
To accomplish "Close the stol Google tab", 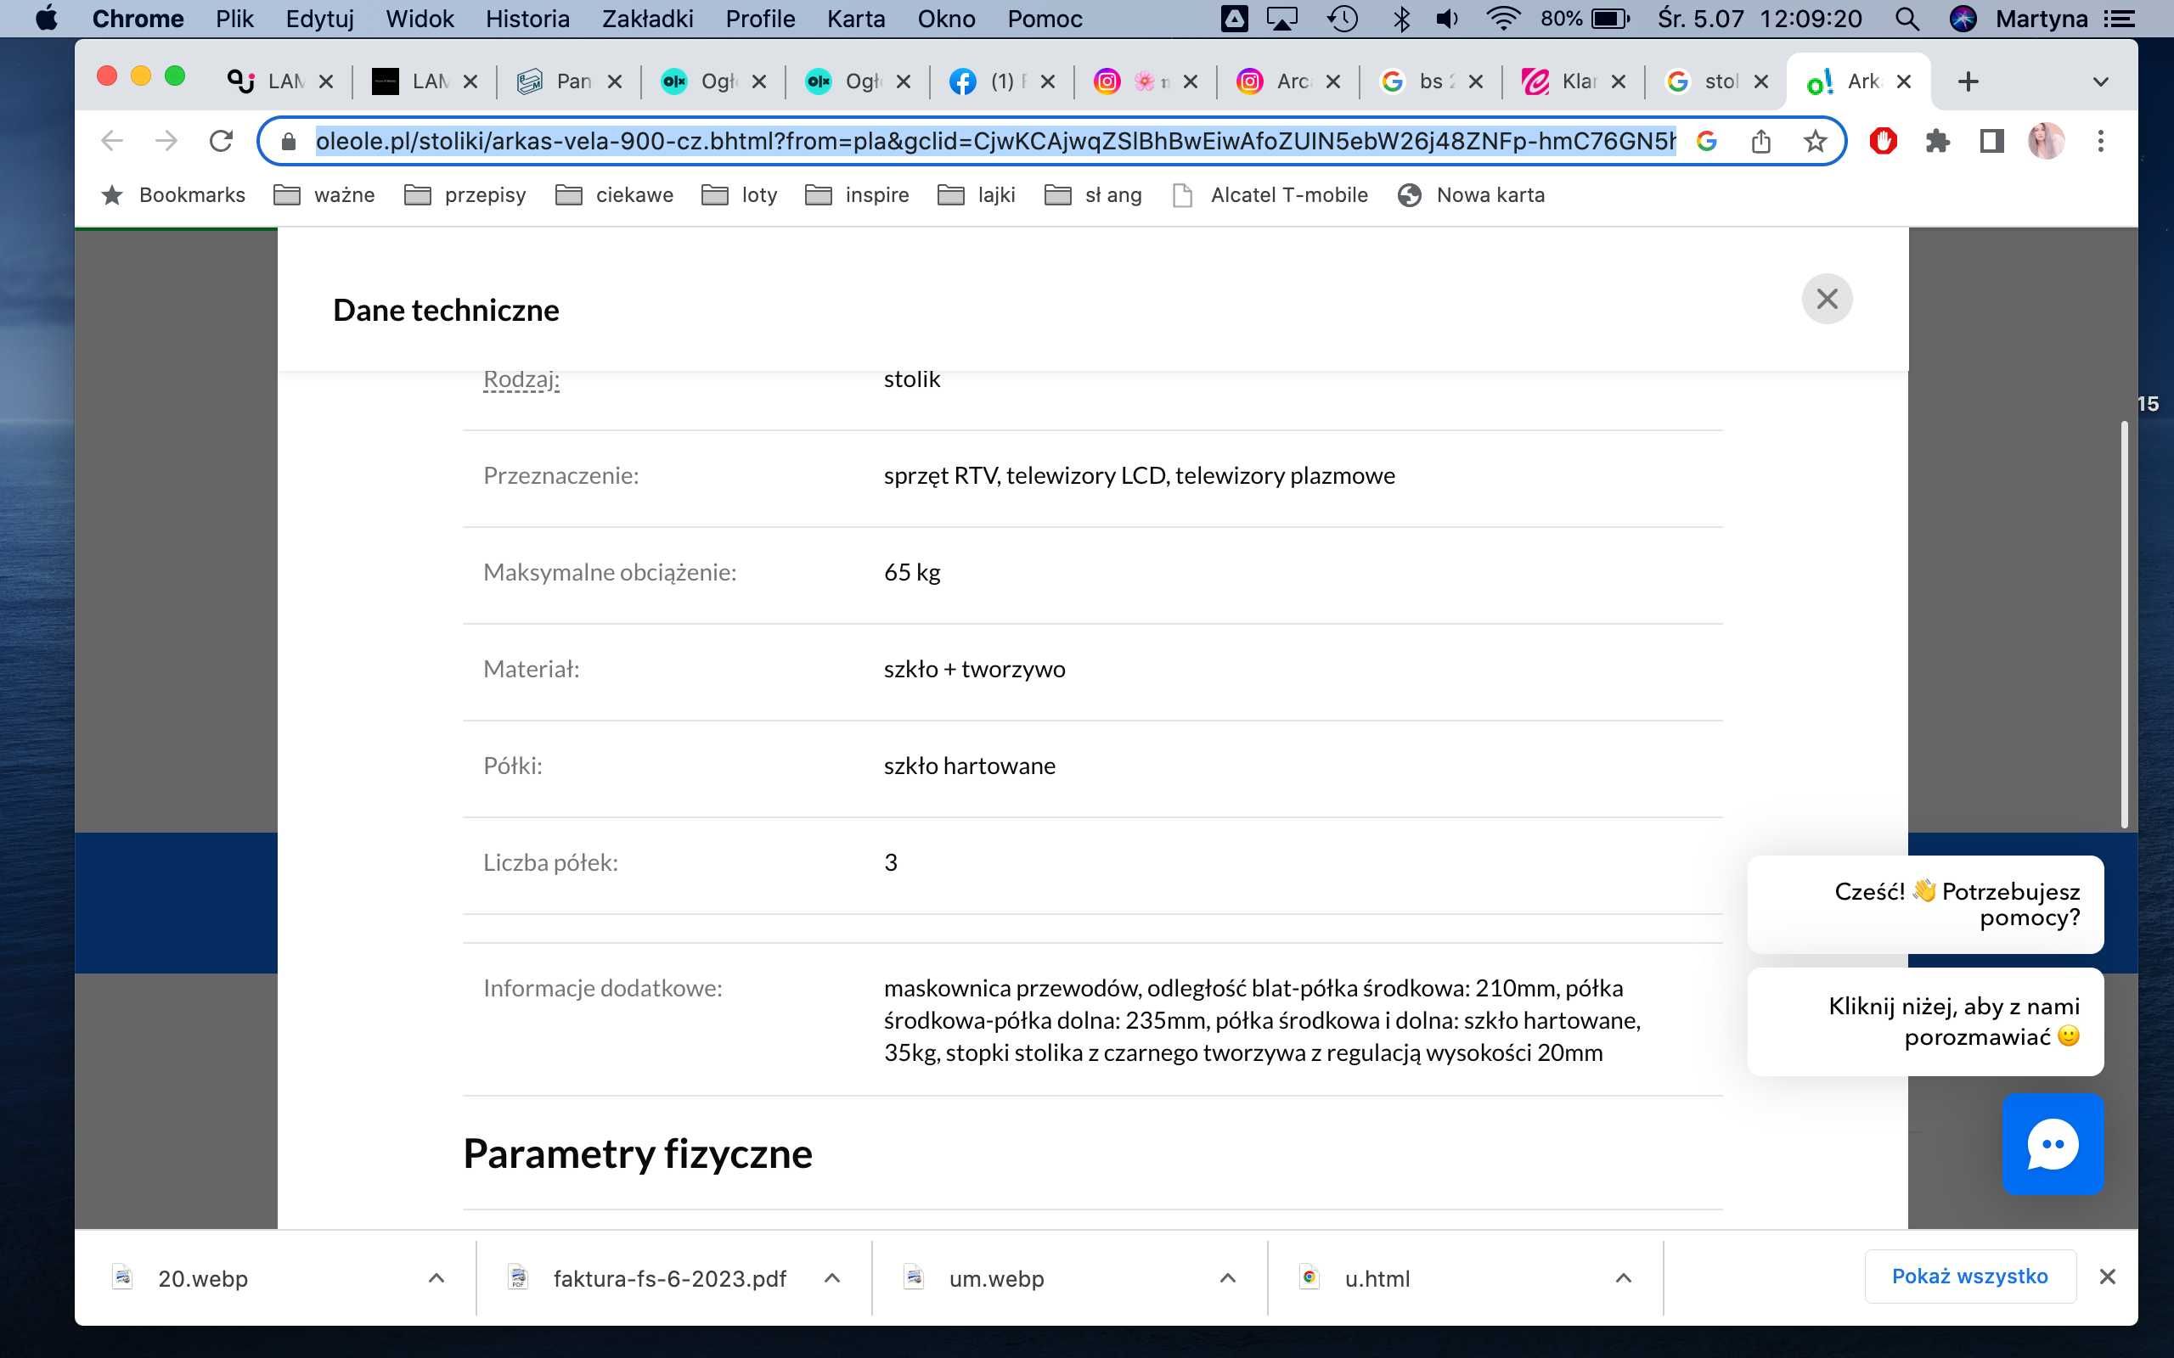I will [x=1760, y=81].
